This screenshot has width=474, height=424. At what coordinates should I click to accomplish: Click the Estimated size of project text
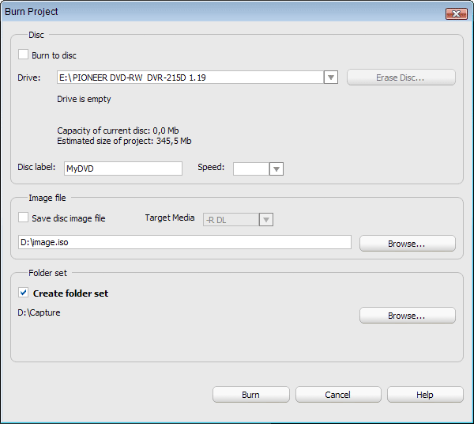124,141
